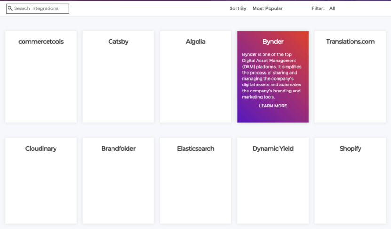
Task: Open the Translations.com integration card
Action: tap(350, 77)
